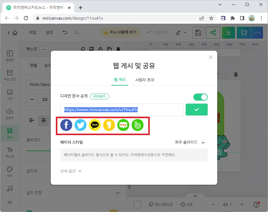268x212 pixels.
Task: Click the 정렬 alignment option
Action: point(34,65)
